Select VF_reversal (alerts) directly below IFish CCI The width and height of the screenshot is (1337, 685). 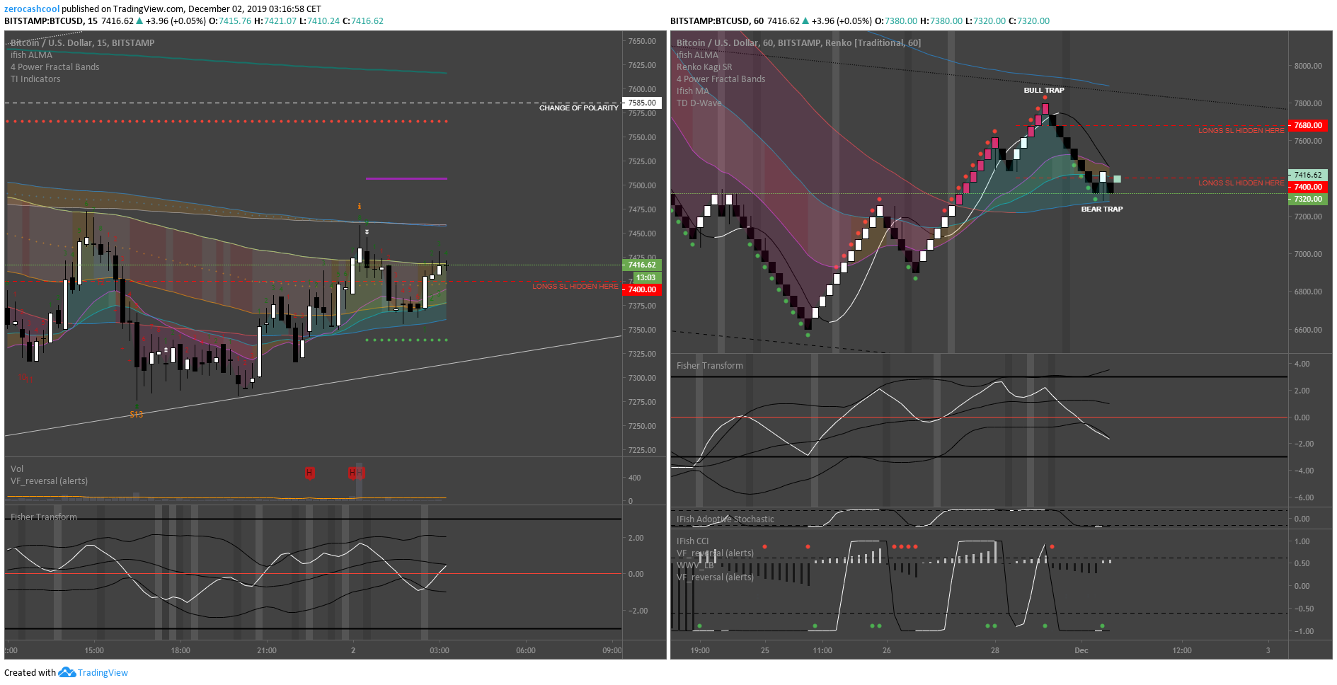coord(715,553)
